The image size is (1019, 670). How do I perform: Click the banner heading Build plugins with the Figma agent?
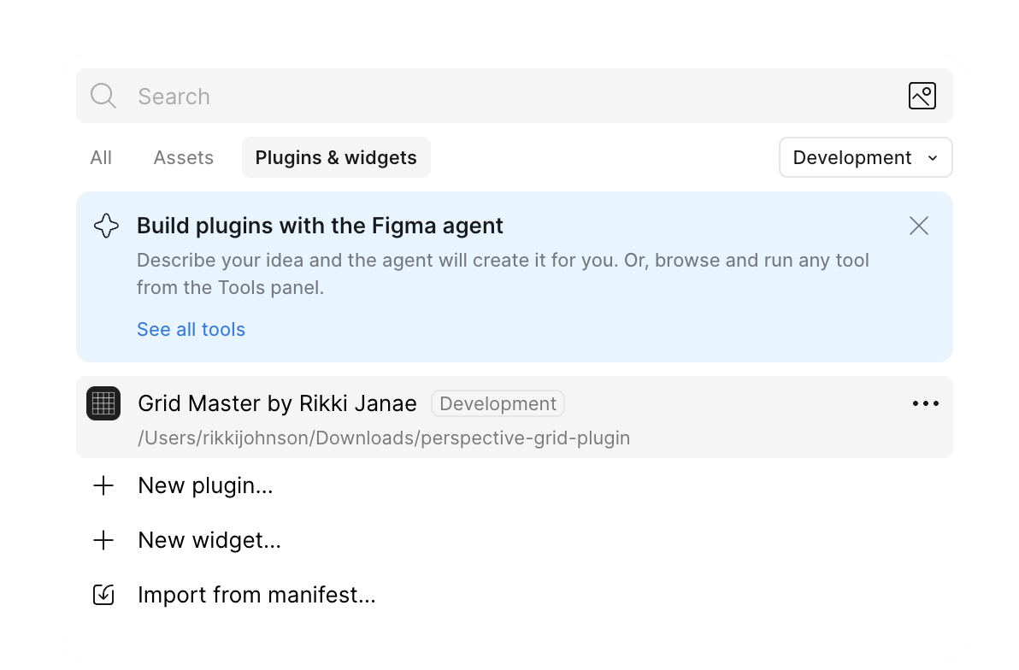coord(320,226)
